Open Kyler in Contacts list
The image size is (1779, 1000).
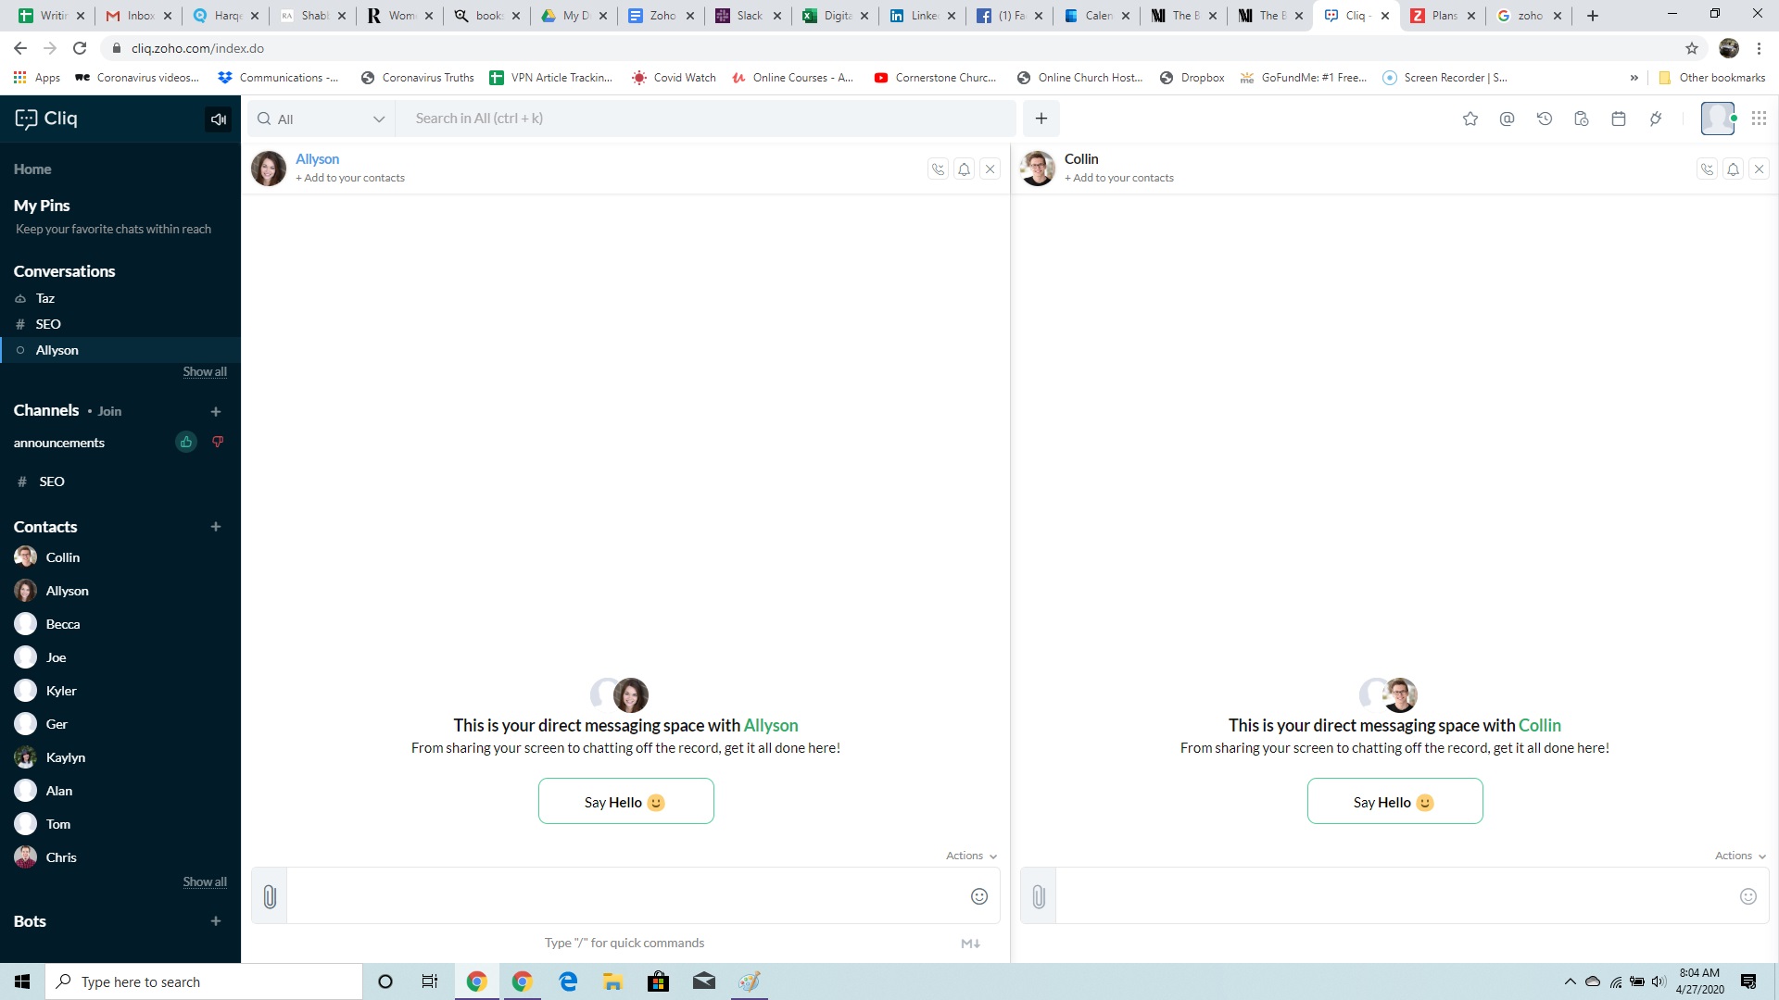coord(120,691)
